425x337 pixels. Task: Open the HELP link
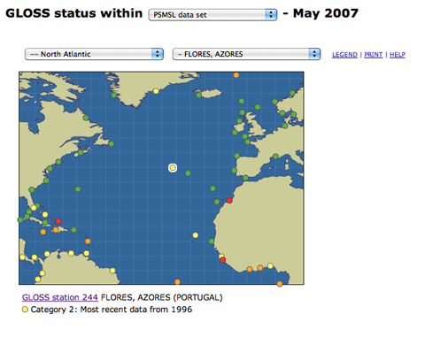point(398,55)
